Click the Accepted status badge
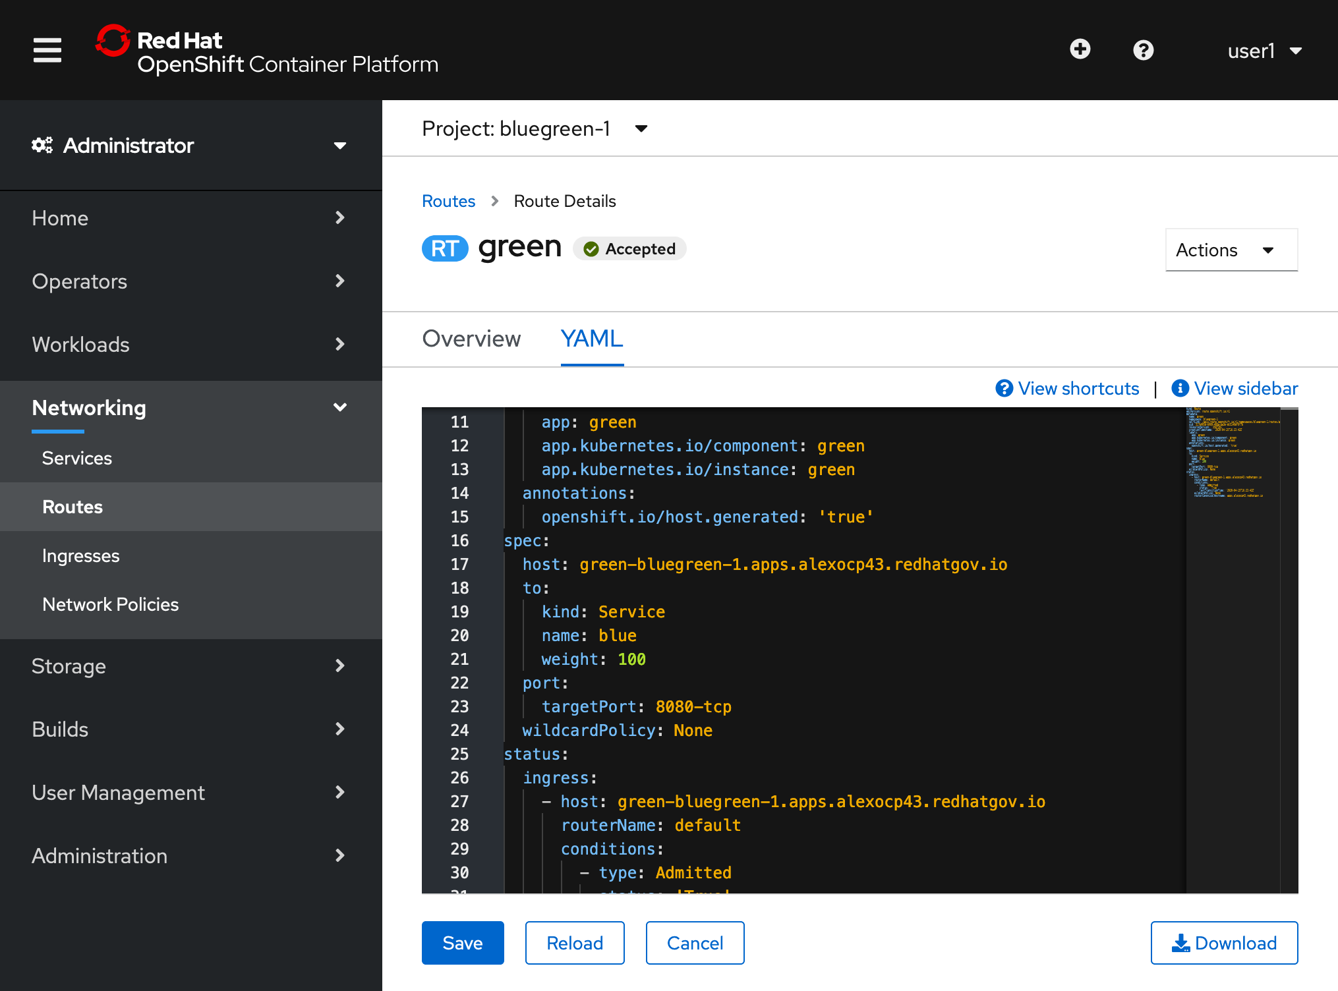1338x991 pixels. click(630, 248)
